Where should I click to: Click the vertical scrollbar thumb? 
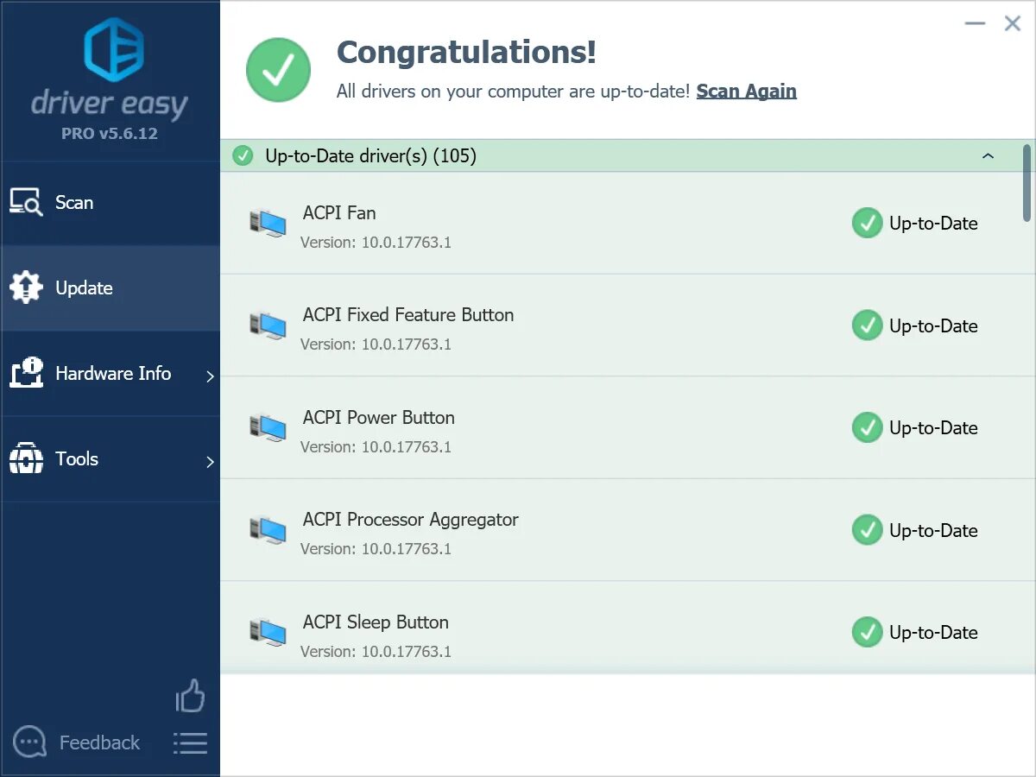pyautogui.click(x=1027, y=182)
